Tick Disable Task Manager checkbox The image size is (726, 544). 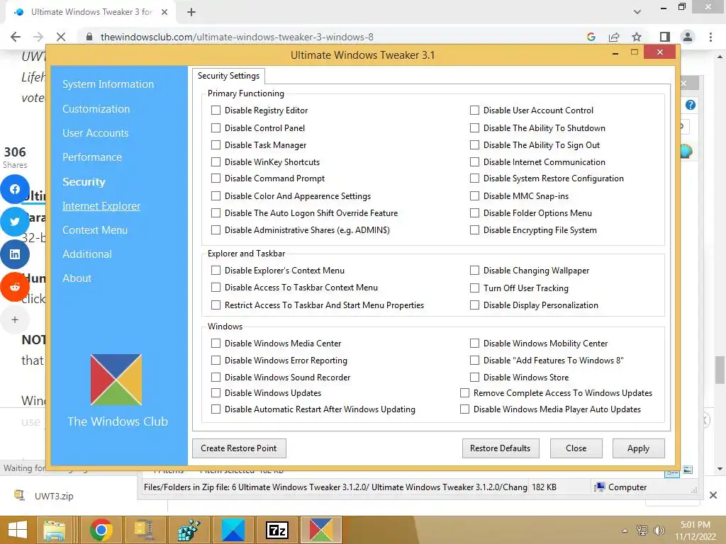click(216, 144)
